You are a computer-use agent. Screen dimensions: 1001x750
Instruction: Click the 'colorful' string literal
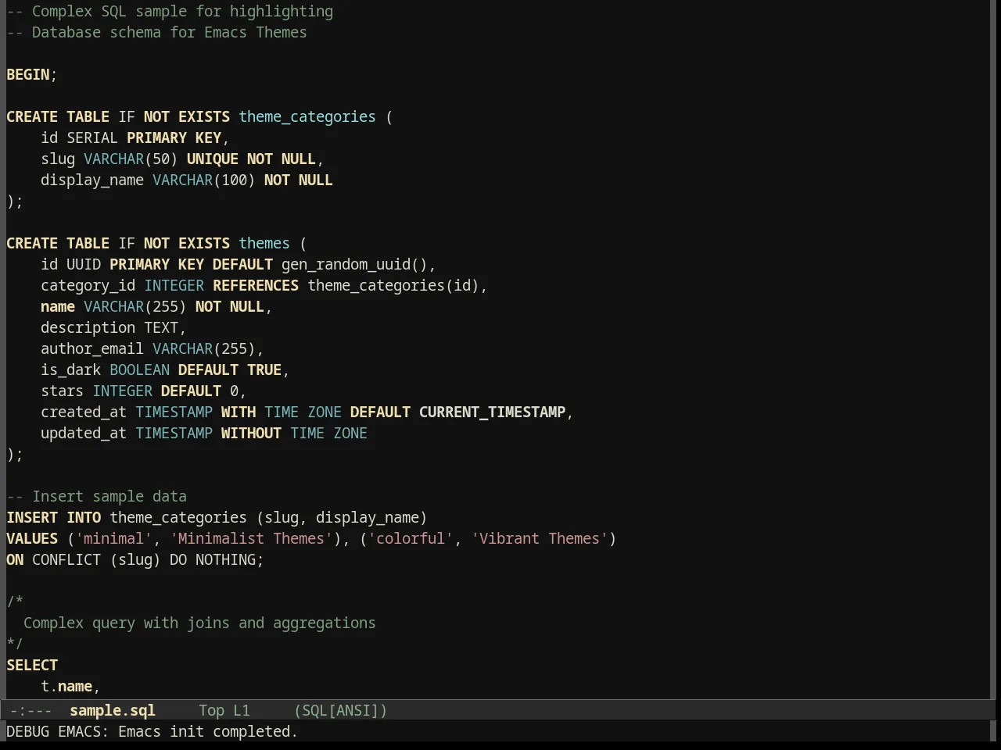411,538
